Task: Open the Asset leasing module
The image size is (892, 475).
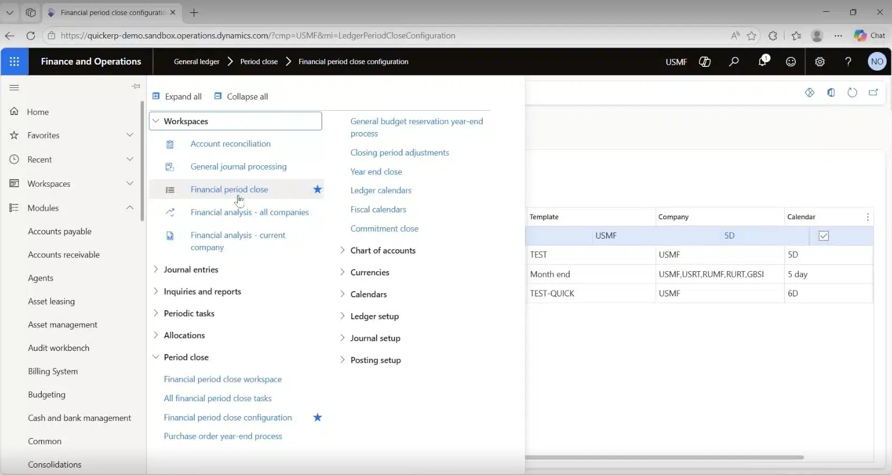Action: point(51,301)
